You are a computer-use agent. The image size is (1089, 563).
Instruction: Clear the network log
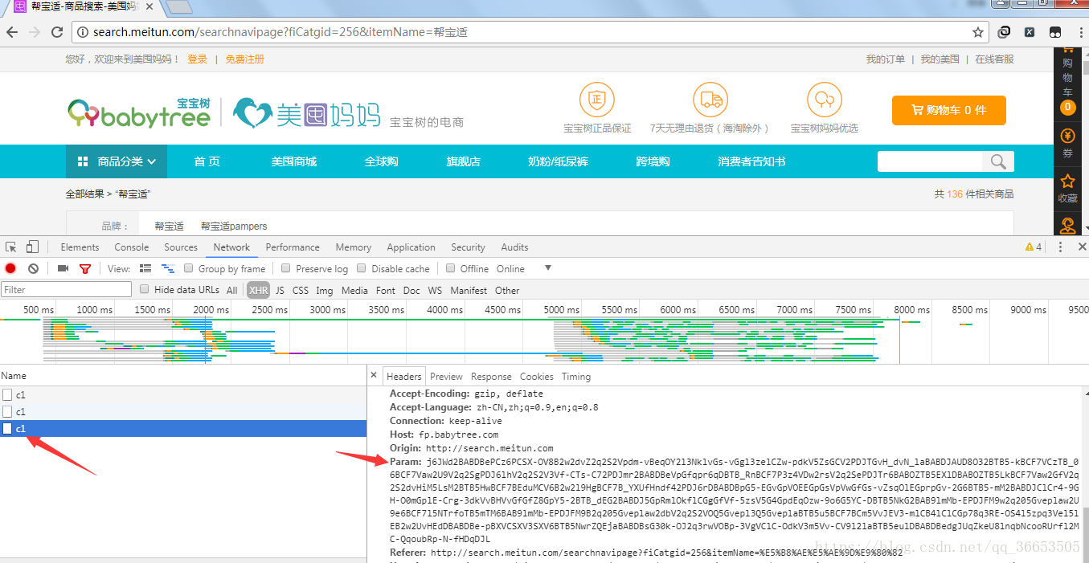click(33, 268)
